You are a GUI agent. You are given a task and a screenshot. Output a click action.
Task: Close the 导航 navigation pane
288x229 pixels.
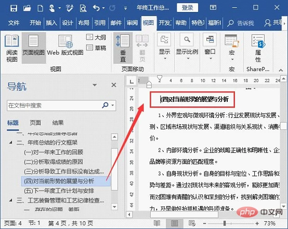(114, 85)
